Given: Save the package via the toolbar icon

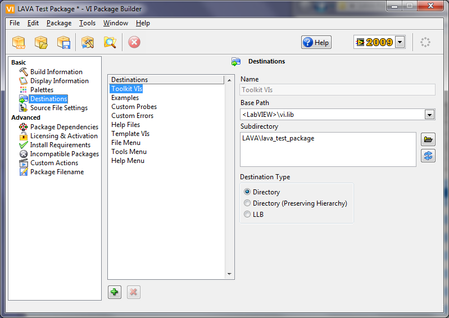Looking at the screenshot, I should (64, 42).
